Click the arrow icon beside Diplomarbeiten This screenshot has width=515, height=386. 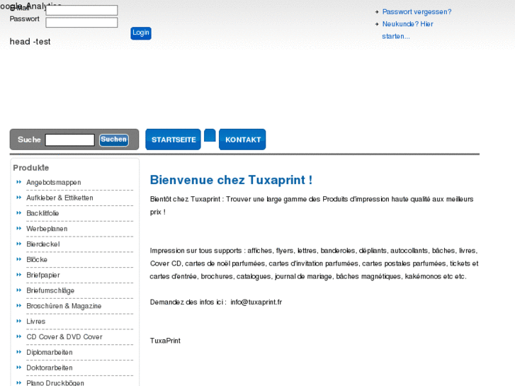coord(18,351)
